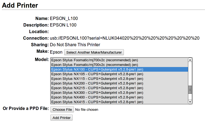Click the model list scroll down arrow

tap(190, 102)
